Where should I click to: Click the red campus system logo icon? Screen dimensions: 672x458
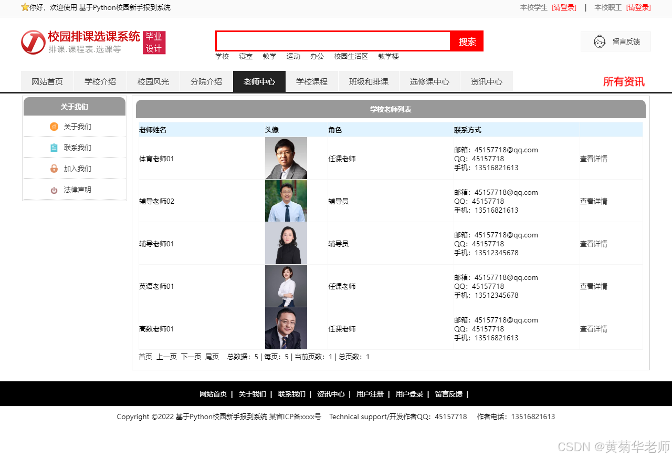33,42
